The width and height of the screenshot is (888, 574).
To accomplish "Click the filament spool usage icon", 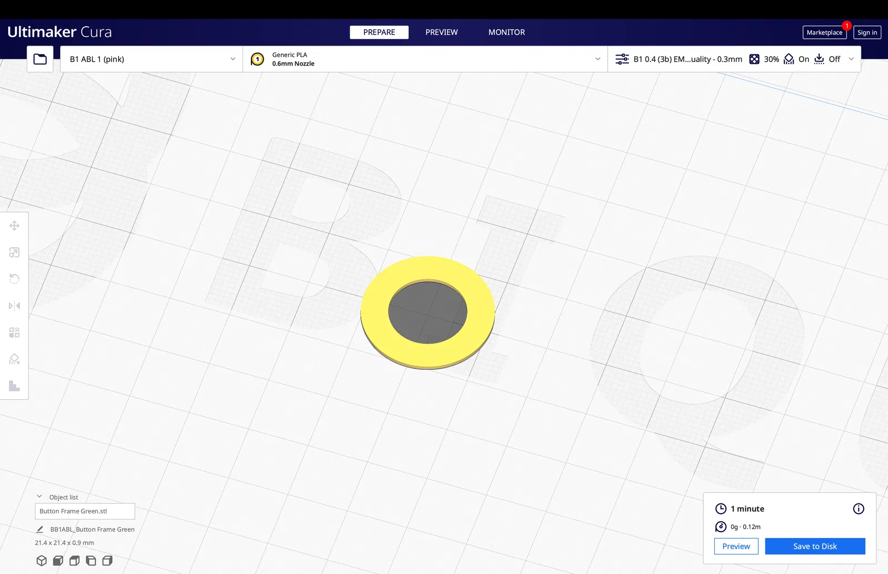I will tap(721, 527).
